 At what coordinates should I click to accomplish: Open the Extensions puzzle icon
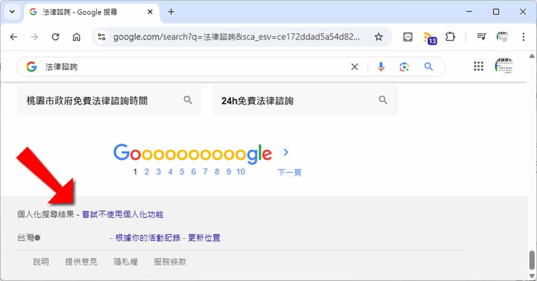click(450, 37)
